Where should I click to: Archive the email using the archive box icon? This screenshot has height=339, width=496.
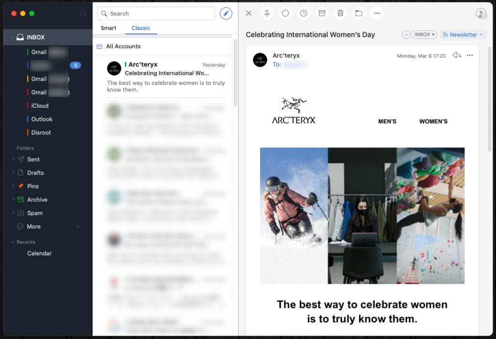322,14
